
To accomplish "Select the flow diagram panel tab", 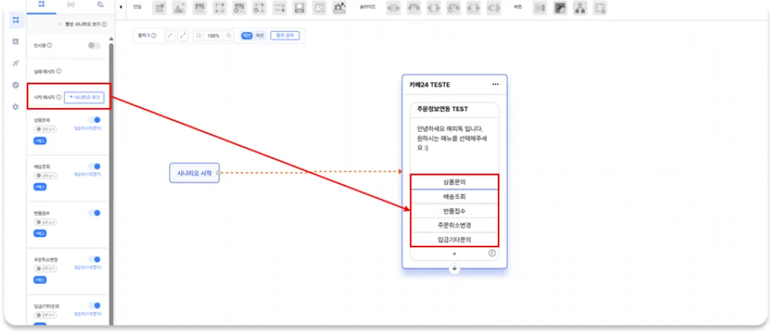I will coord(42,4).
